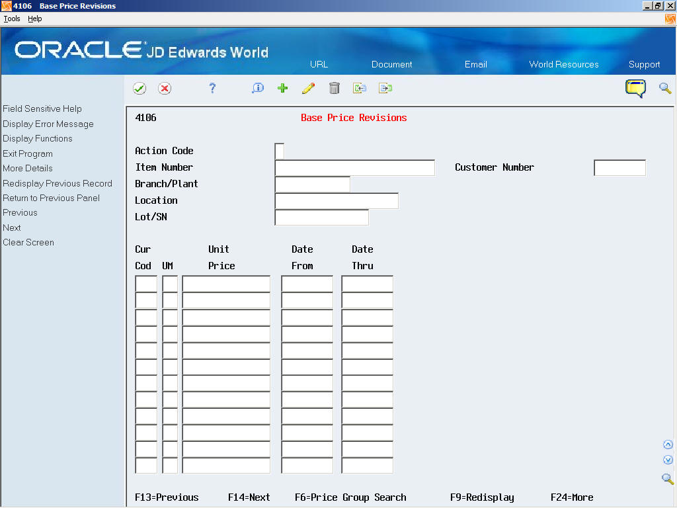Select Clear Screen in sidebar
The image size is (677, 508).
pos(28,242)
